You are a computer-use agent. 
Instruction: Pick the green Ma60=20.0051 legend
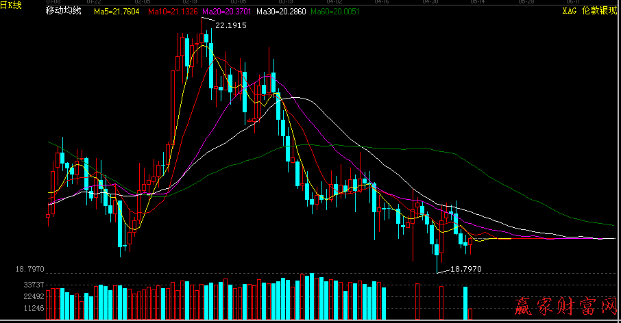(335, 12)
